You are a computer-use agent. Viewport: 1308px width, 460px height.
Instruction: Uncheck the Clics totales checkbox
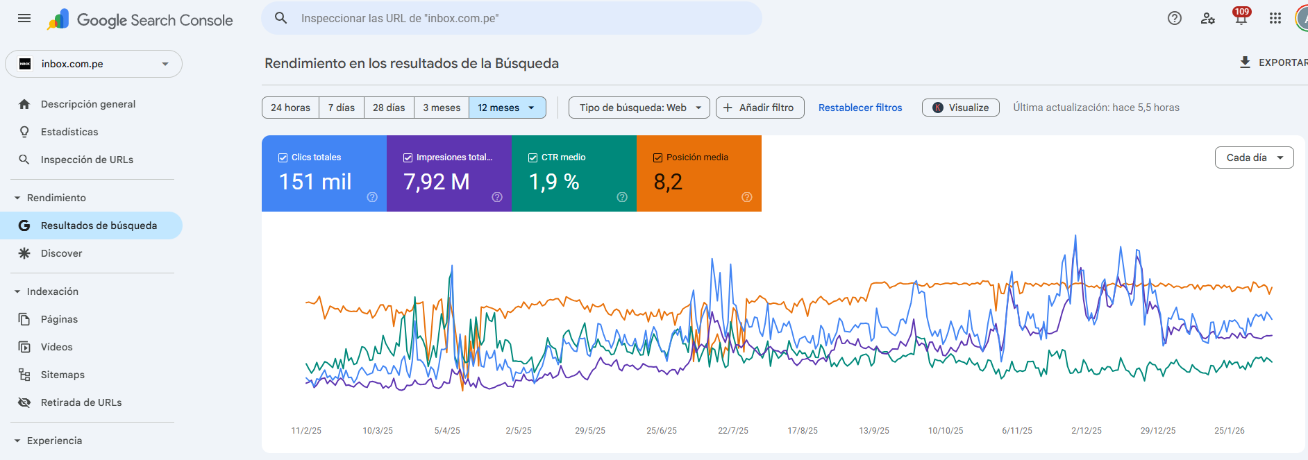point(283,157)
